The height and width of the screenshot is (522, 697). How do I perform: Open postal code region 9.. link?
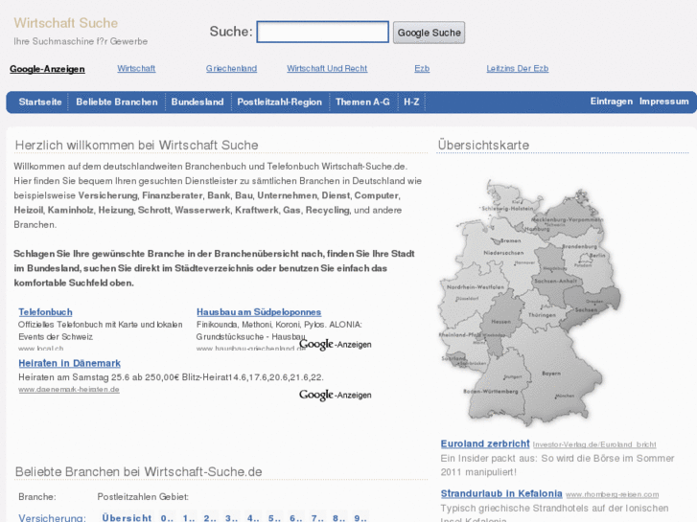pyautogui.click(x=360, y=517)
